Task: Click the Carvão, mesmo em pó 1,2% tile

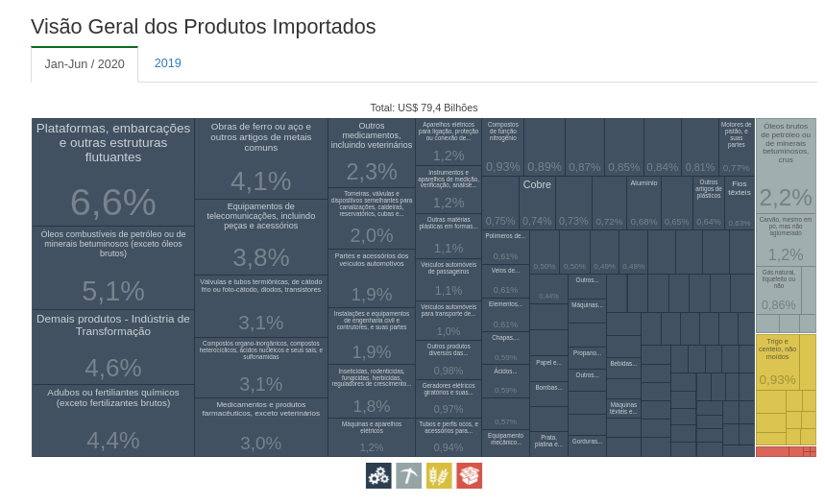Action: [786, 240]
